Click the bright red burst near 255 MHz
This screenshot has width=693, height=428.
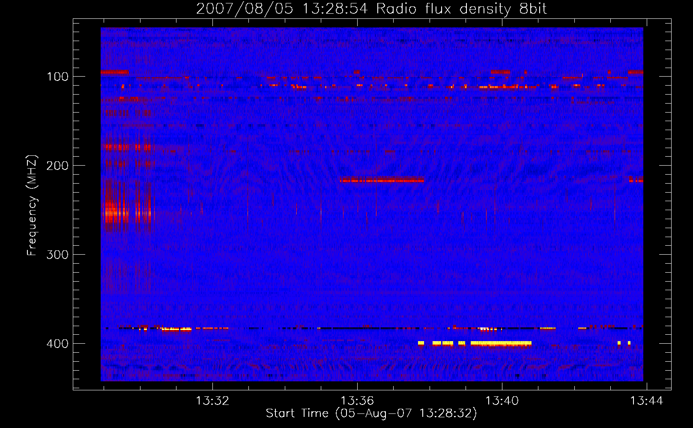tap(128, 213)
